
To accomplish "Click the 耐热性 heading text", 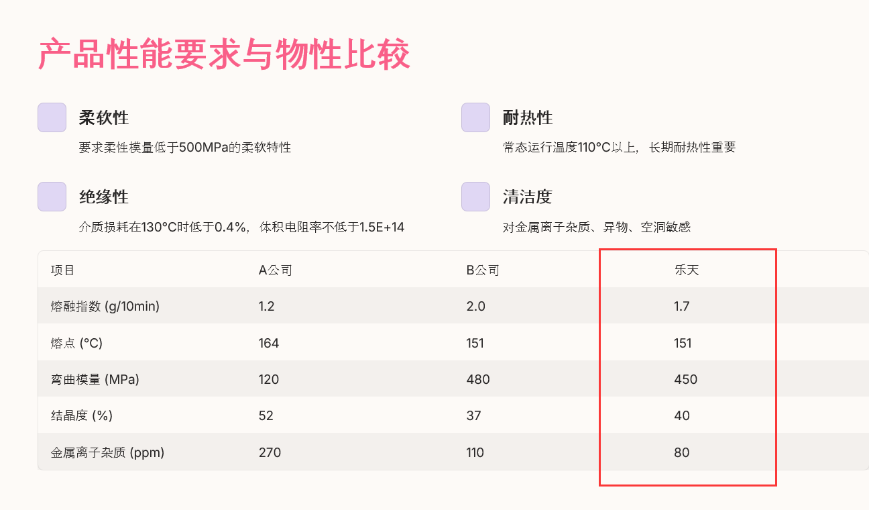I will tap(528, 118).
